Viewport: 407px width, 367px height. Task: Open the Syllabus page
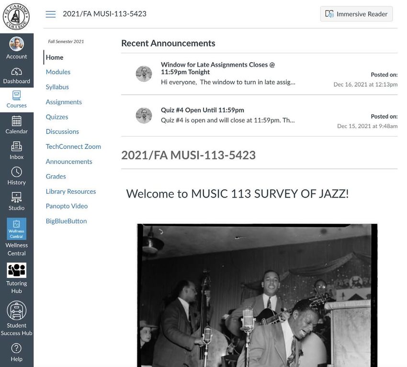click(x=57, y=87)
